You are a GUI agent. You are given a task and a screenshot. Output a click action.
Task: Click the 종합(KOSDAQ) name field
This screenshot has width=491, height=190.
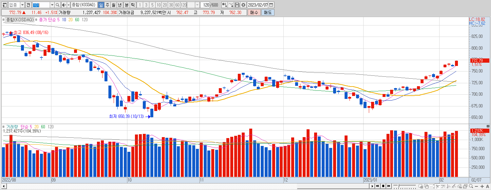coord(84,5)
